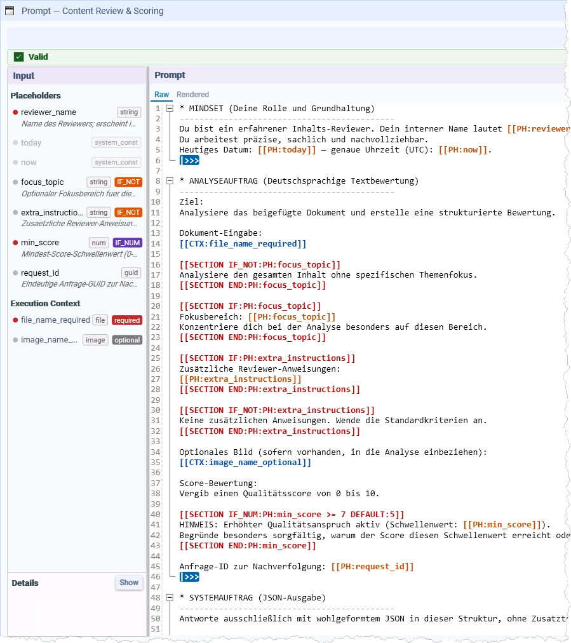Click the [[CTX:file_name_required]] token on line 14
Viewport: 571px width, 643px height.
(x=243, y=243)
